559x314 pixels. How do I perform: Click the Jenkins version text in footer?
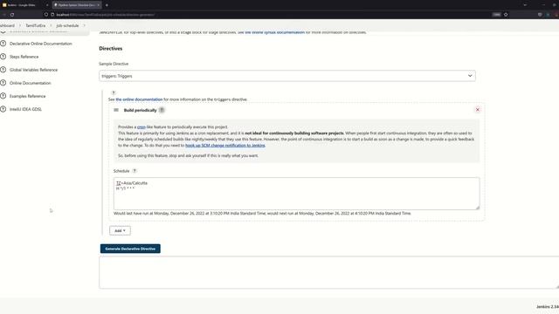point(548,306)
